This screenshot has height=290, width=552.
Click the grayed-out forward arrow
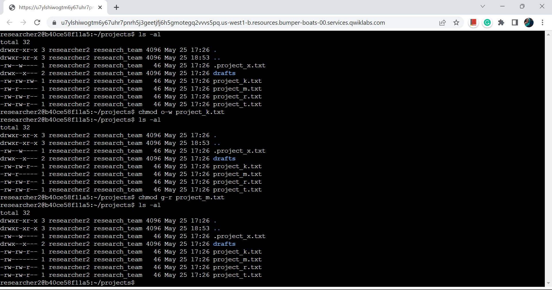23,23
